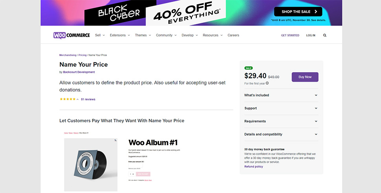Open the Community dropdown menu
Image resolution: width=381 pixels, height=193 pixels.
point(166,35)
